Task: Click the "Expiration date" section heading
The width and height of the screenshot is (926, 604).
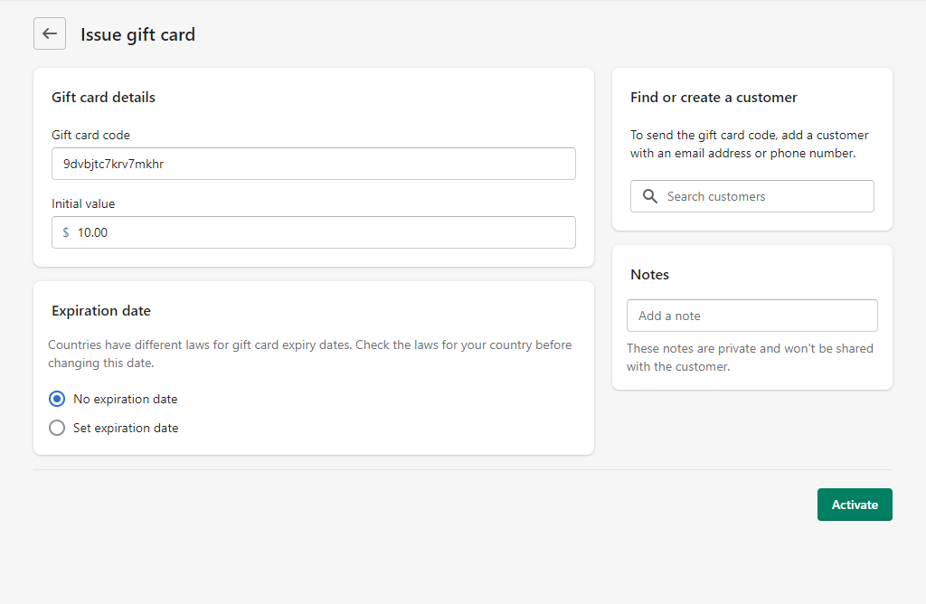Action: pos(101,310)
